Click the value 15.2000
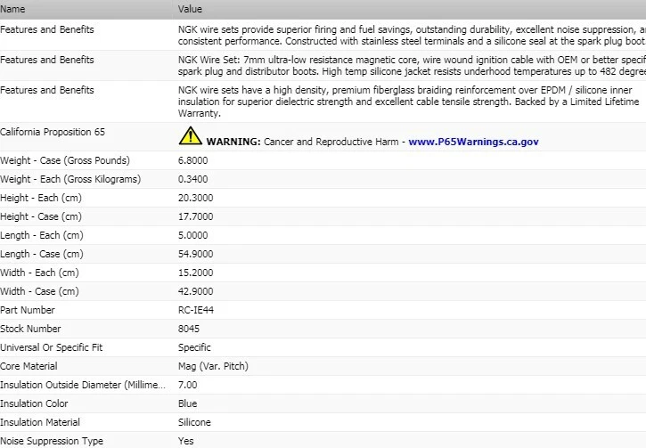This screenshot has height=448, width=646. click(196, 273)
